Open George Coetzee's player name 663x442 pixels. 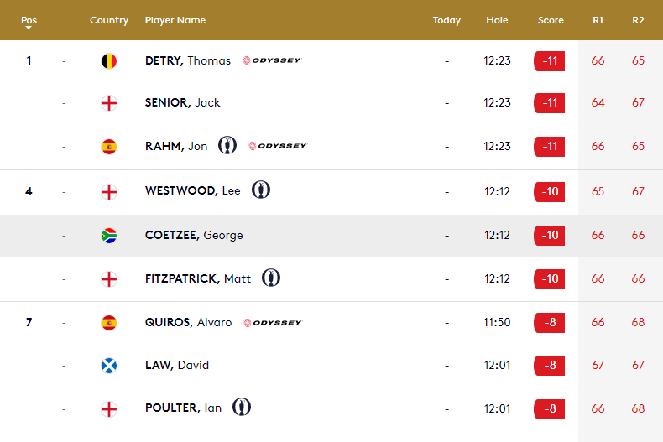pyautogui.click(x=194, y=236)
